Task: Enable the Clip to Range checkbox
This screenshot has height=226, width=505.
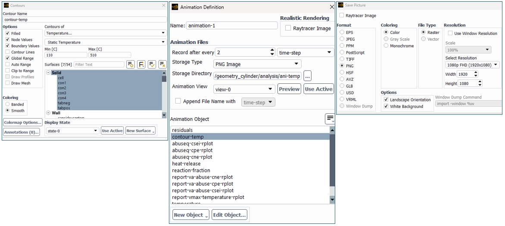Action: 7,70
